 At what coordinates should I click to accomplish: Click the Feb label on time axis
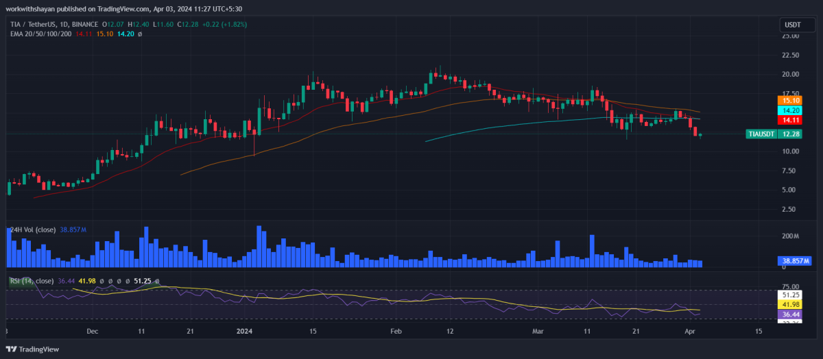395,331
